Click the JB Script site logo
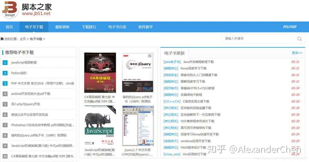The height and width of the screenshot is (162, 309). 10,10
